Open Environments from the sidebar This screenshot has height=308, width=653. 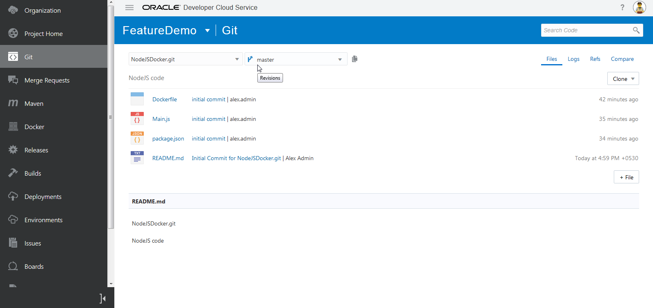44,220
